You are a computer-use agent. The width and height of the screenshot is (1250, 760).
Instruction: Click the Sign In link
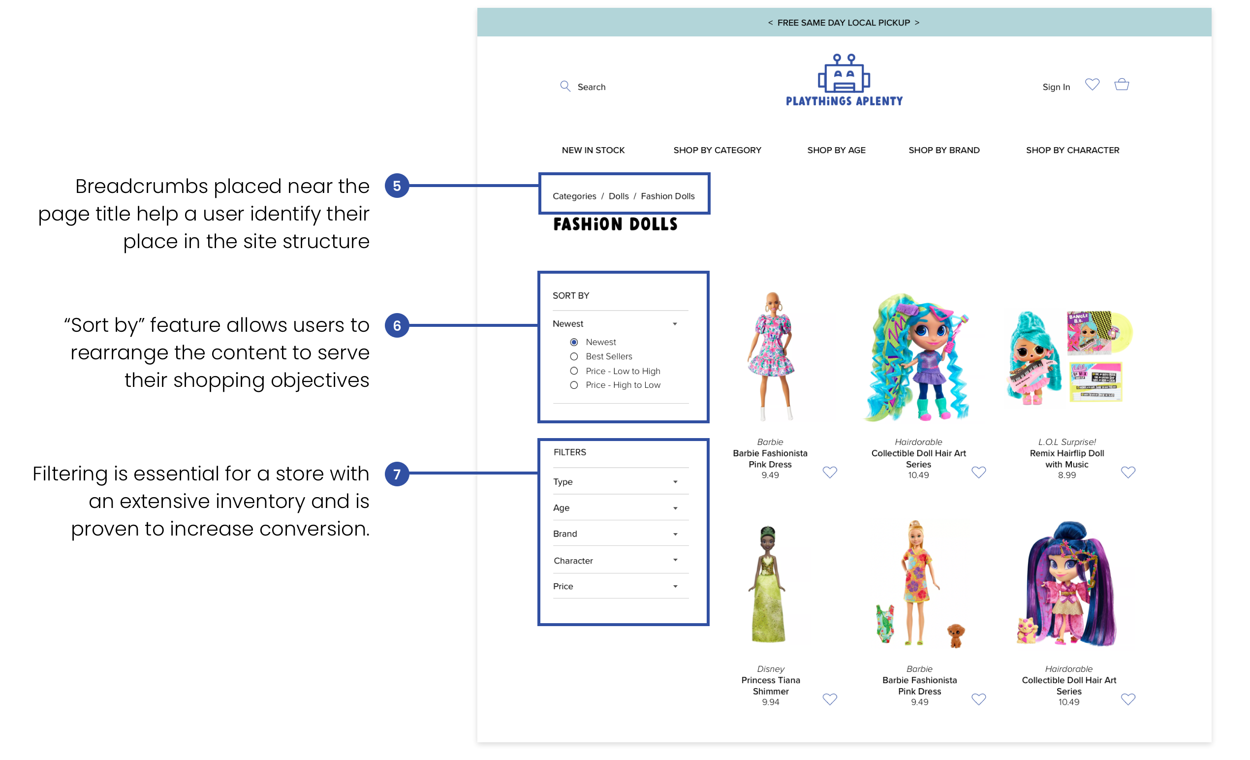(1056, 87)
